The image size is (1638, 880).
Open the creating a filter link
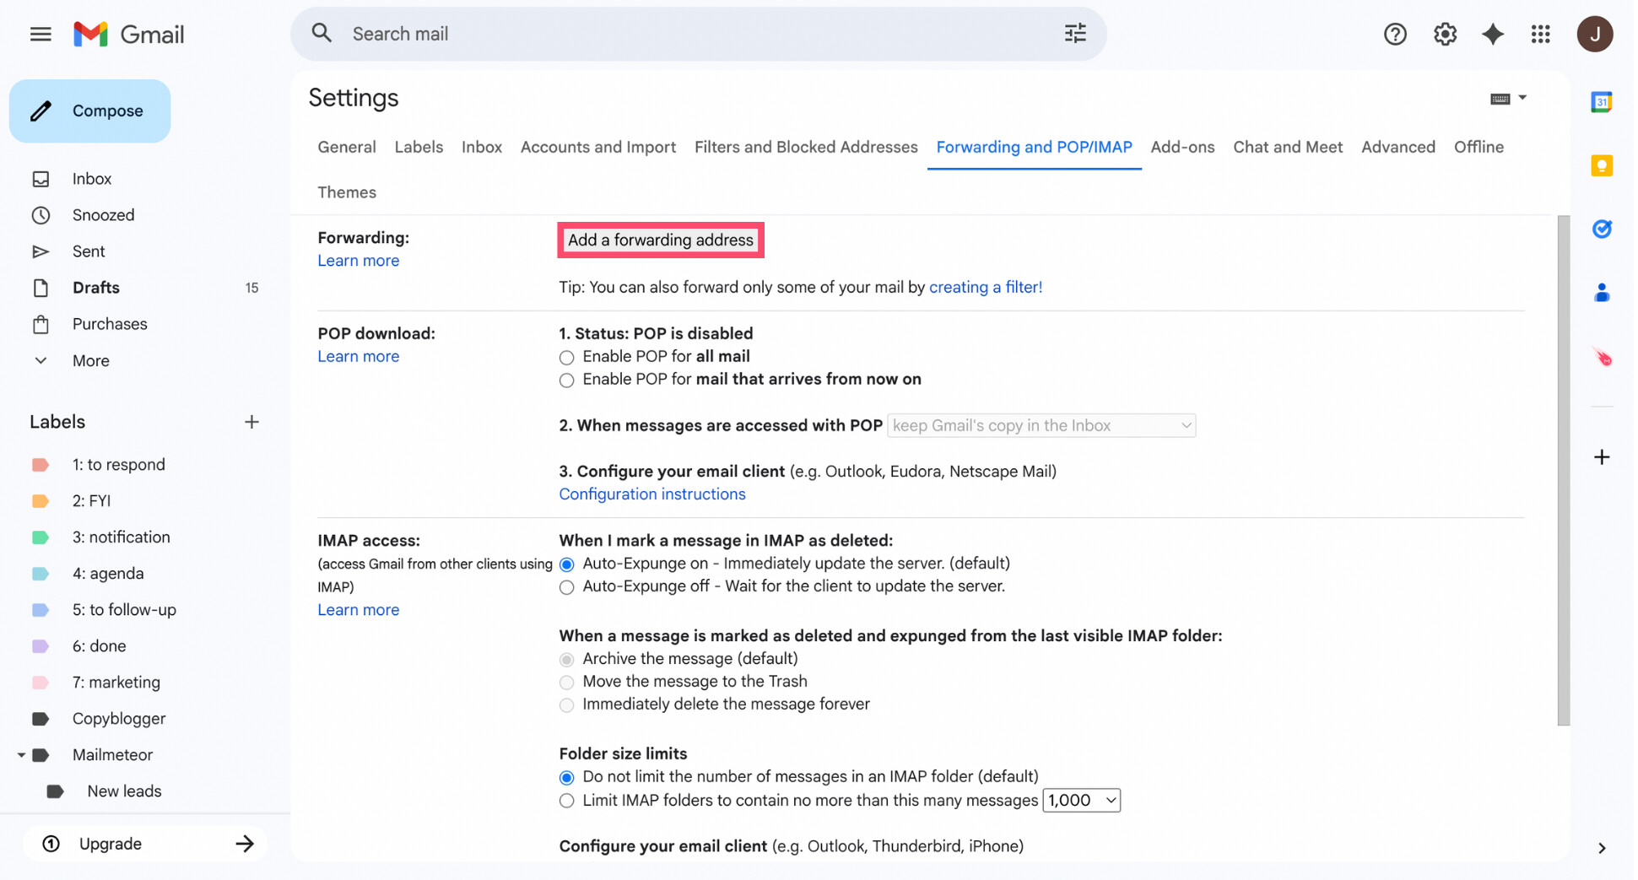pos(986,287)
